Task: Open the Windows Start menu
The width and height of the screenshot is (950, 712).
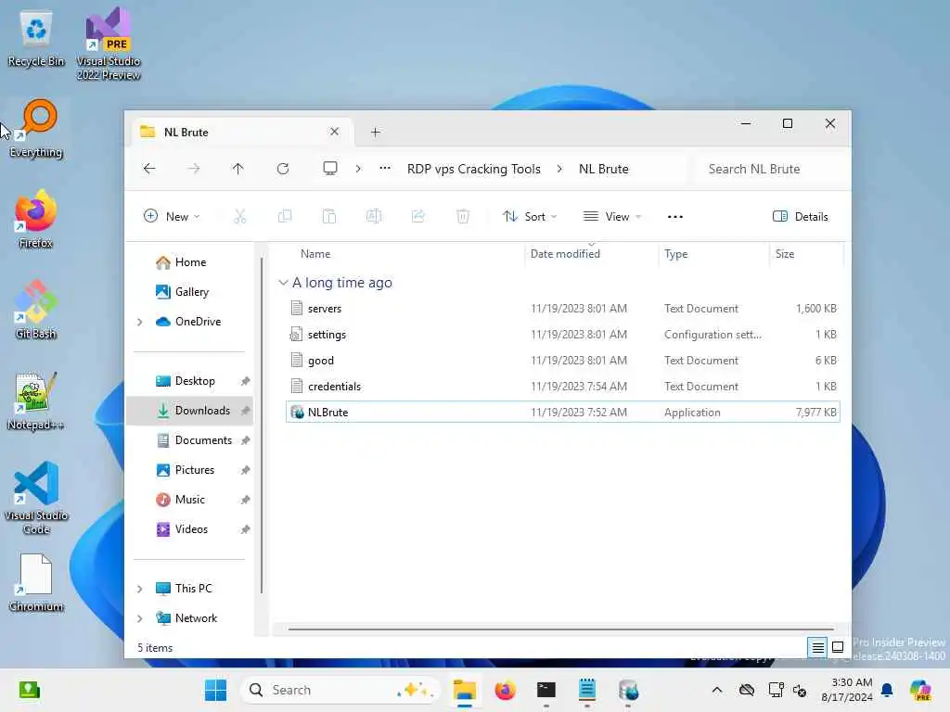Action: pos(215,690)
